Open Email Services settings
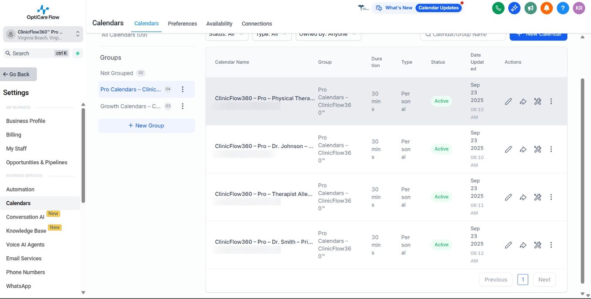This screenshot has width=591, height=299. coord(24,259)
